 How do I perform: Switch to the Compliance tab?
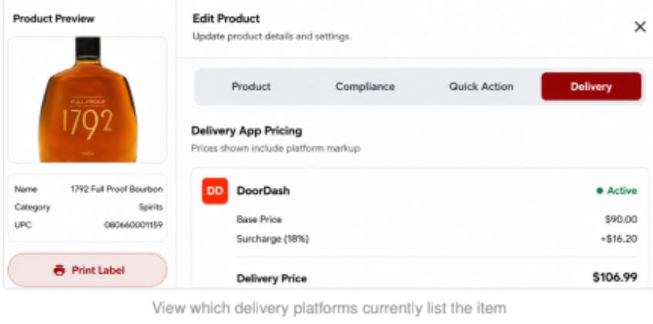pyautogui.click(x=365, y=86)
